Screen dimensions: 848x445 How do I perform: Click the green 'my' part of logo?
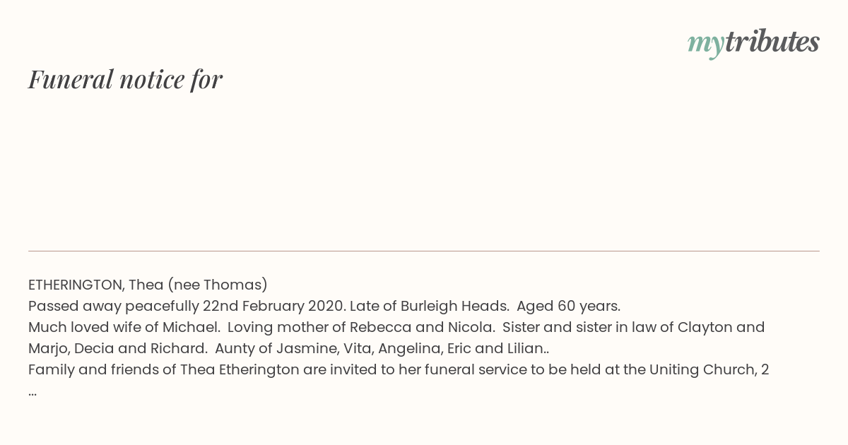(x=706, y=44)
